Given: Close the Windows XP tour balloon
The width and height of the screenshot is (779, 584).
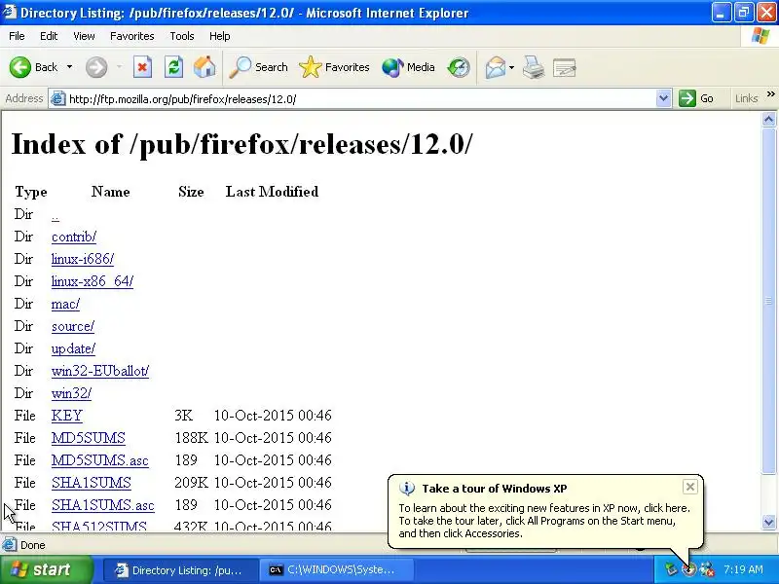Looking at the screenshot, I should 690,487.
